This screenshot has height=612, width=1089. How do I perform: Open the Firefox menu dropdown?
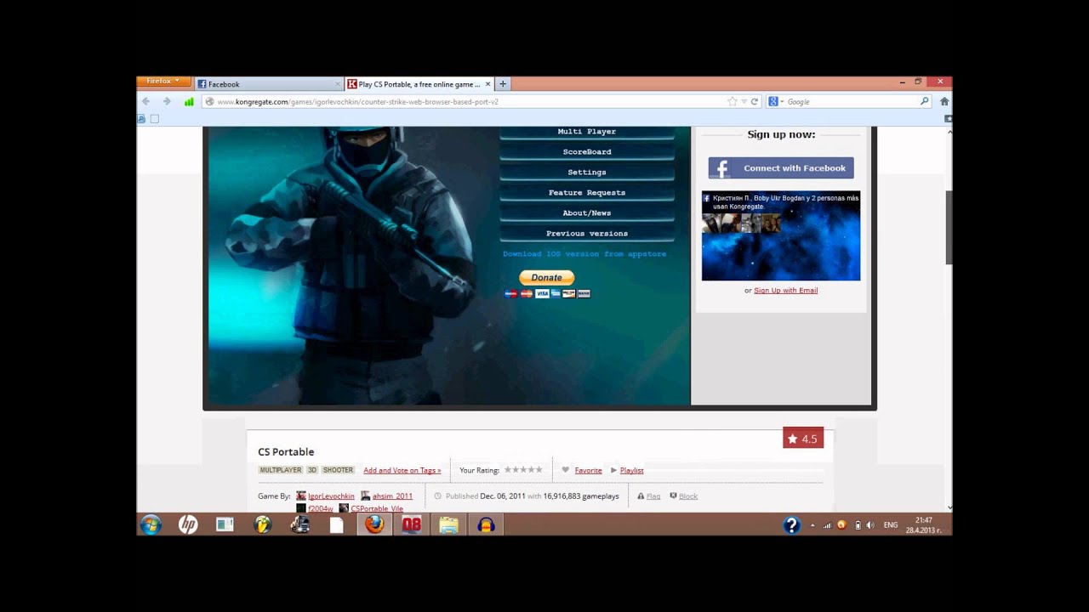pos(163,82)
